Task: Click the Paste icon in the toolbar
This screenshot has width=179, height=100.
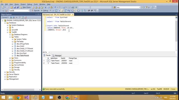Action: pyautogui.click(x=51, y=7)
